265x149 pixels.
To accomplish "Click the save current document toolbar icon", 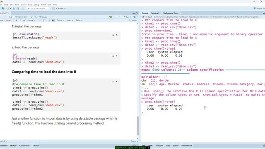I will pos(14,8).
